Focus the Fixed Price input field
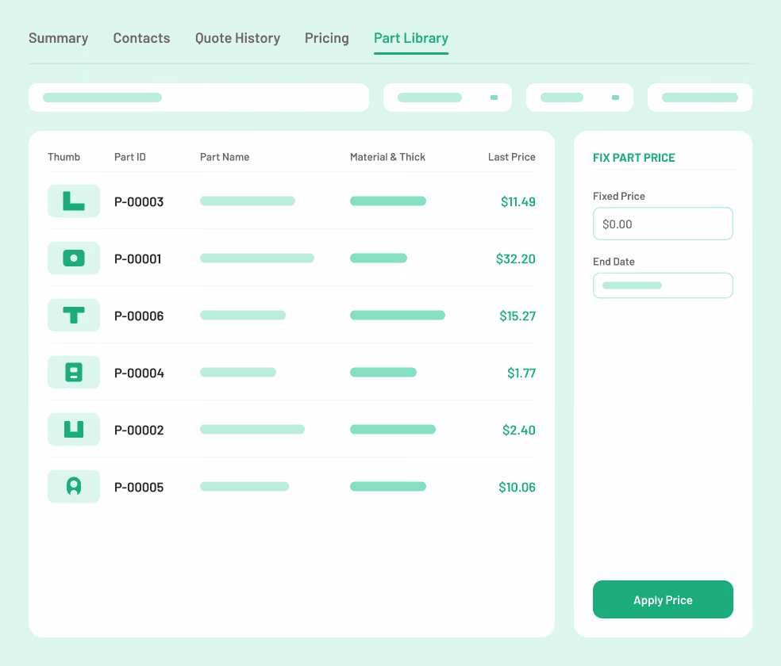Image resolution: width=781 pixels, height=666 pixels. (x=663, y=224)
